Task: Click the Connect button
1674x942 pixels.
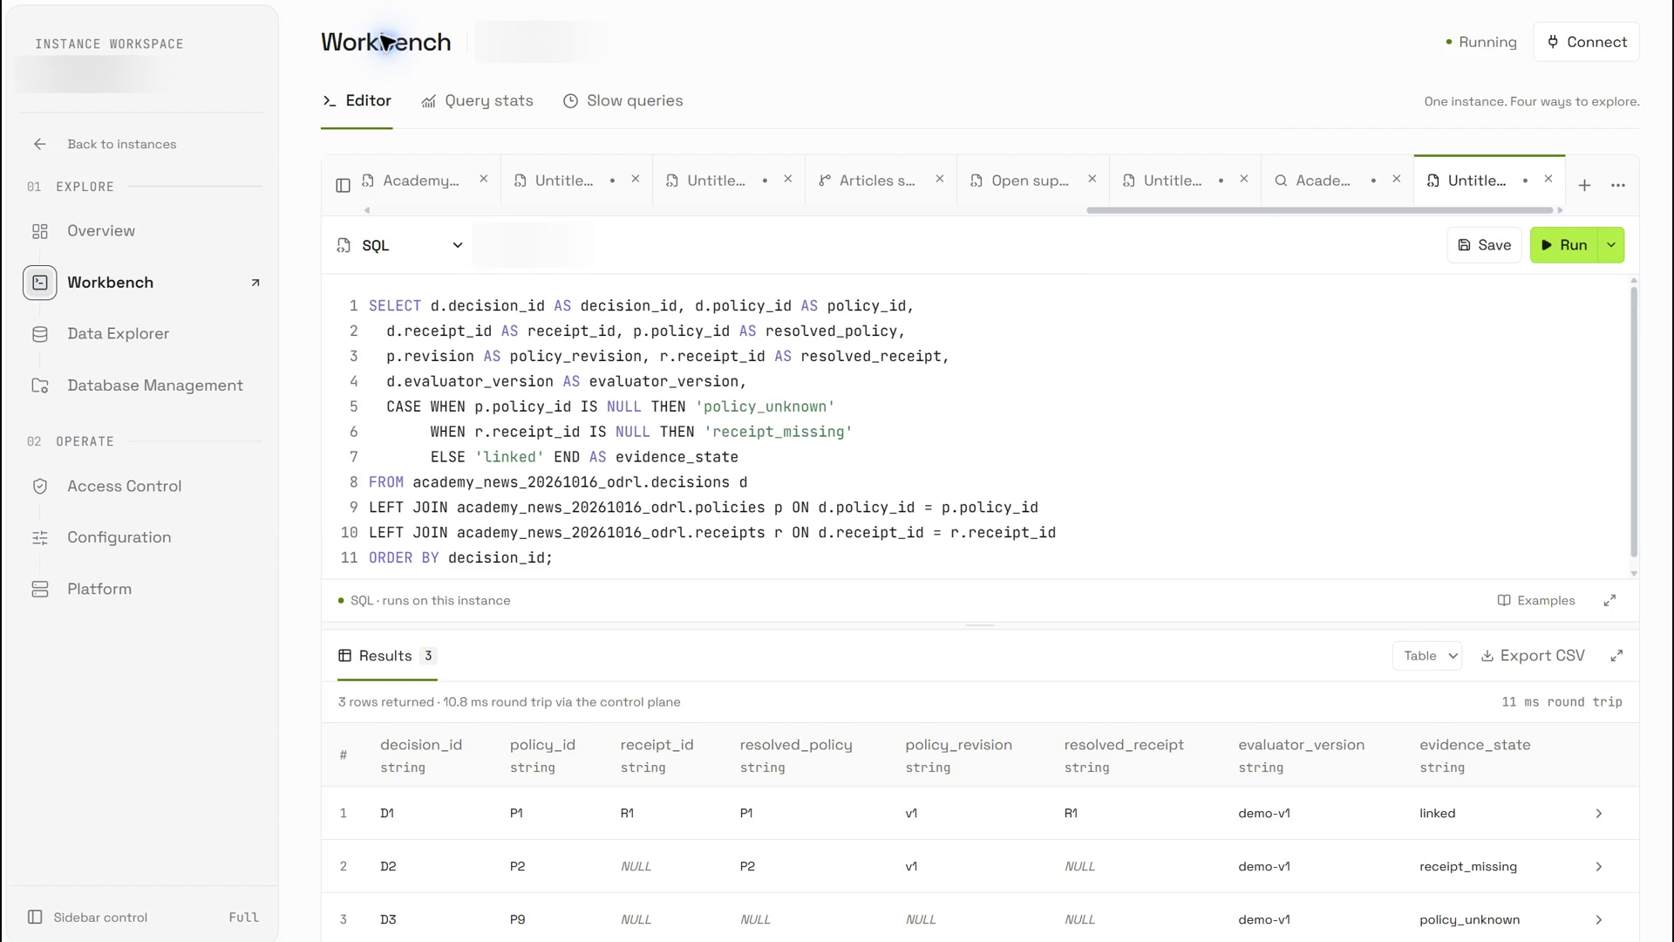Action: (1586, 42)
